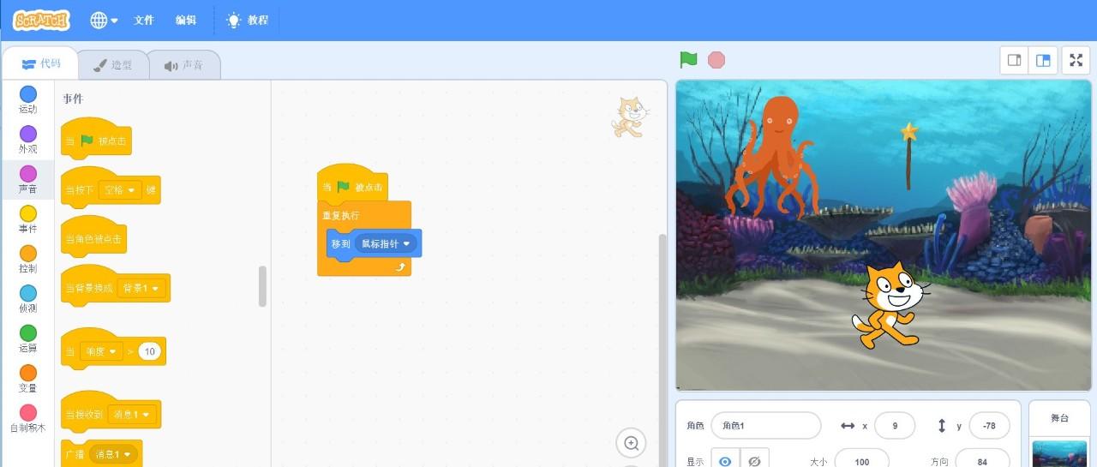
Task: Select the 控制 blocks category
Action: coord(28,259)
